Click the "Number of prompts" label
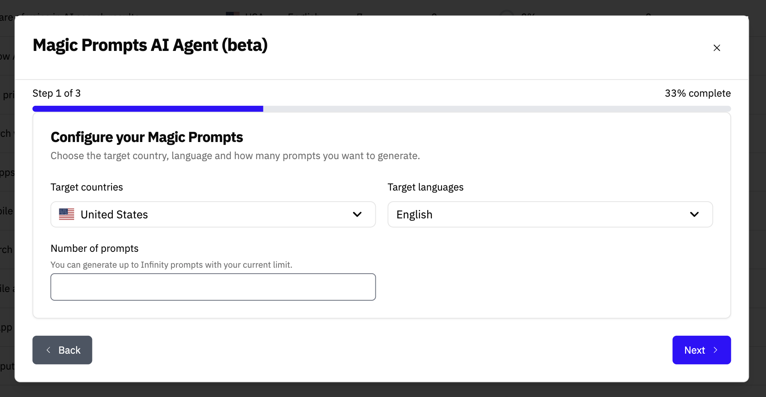Screen dimensions: 766x397 (x=94, y=249)
